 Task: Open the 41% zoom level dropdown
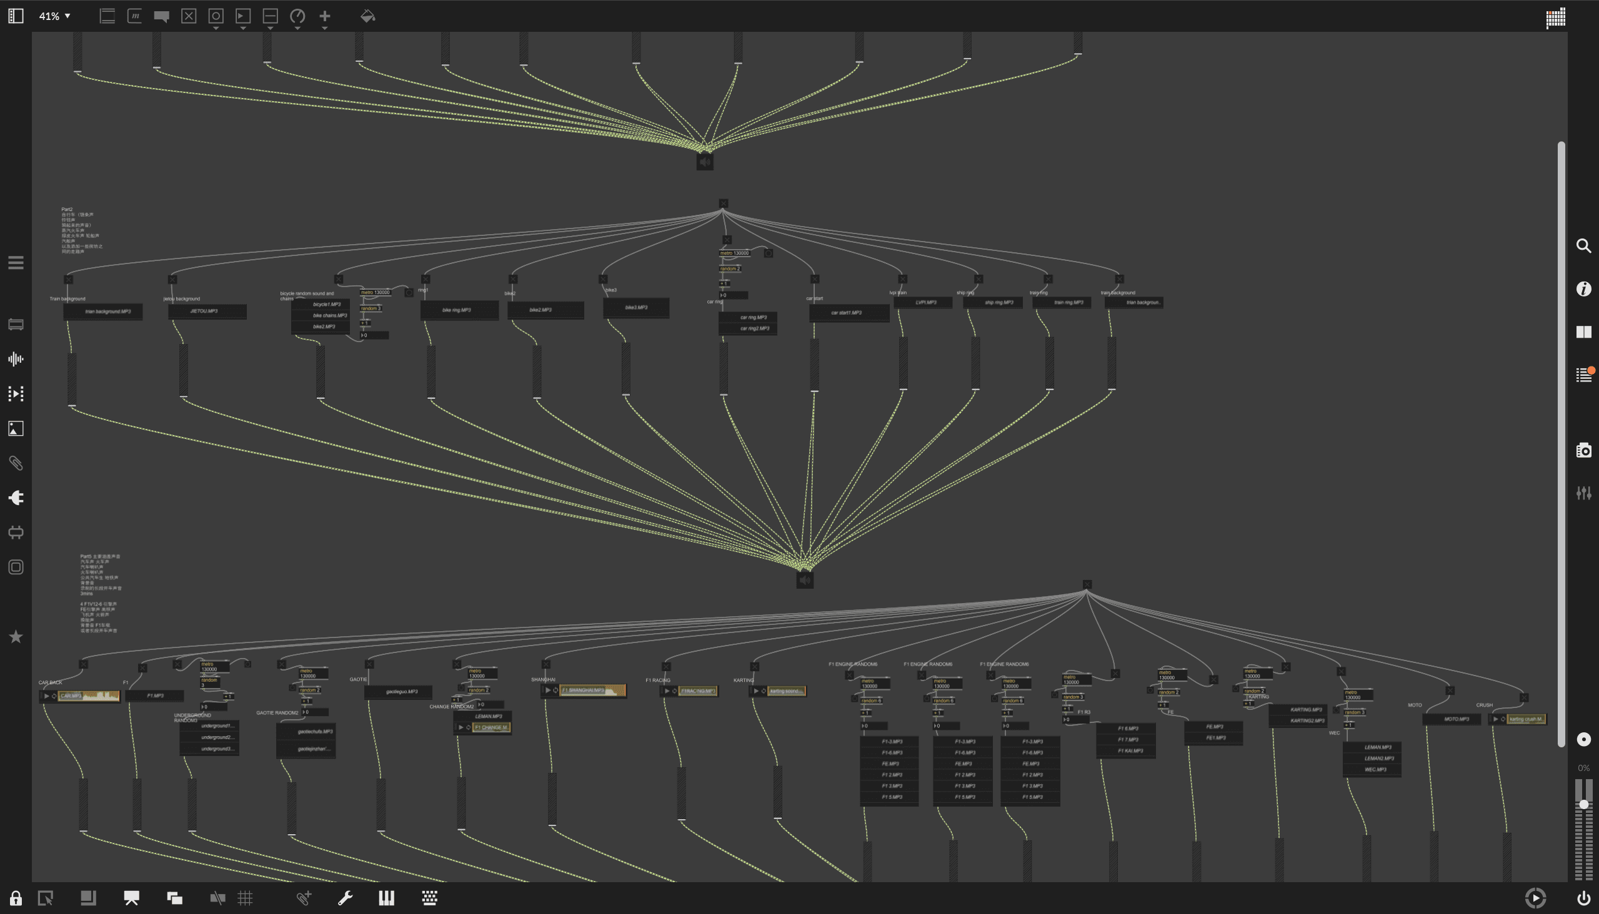[54, 16]
